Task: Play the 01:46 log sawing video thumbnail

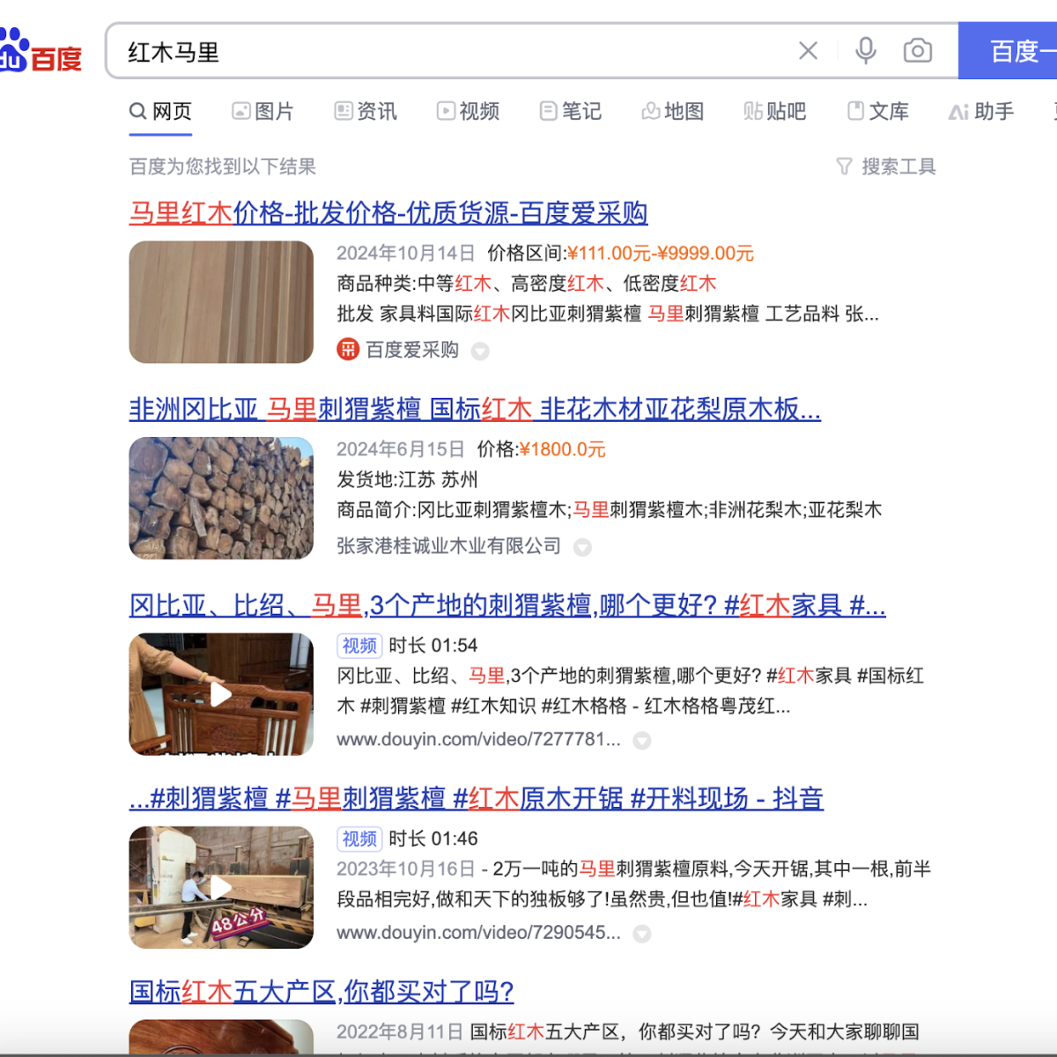Action: (221, 888)
